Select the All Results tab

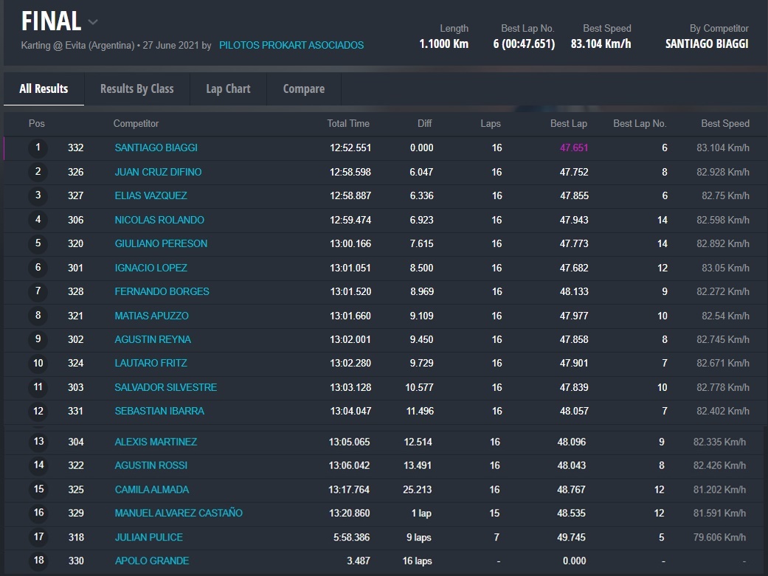coord(44,89)
